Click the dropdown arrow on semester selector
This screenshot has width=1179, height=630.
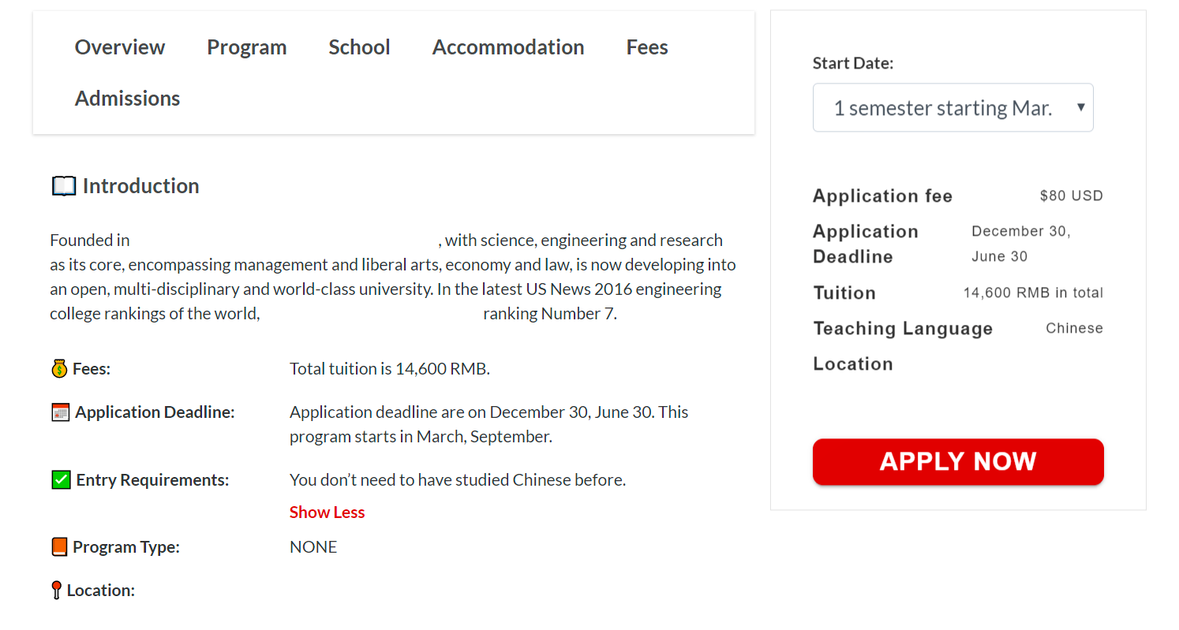(1080, 107)
